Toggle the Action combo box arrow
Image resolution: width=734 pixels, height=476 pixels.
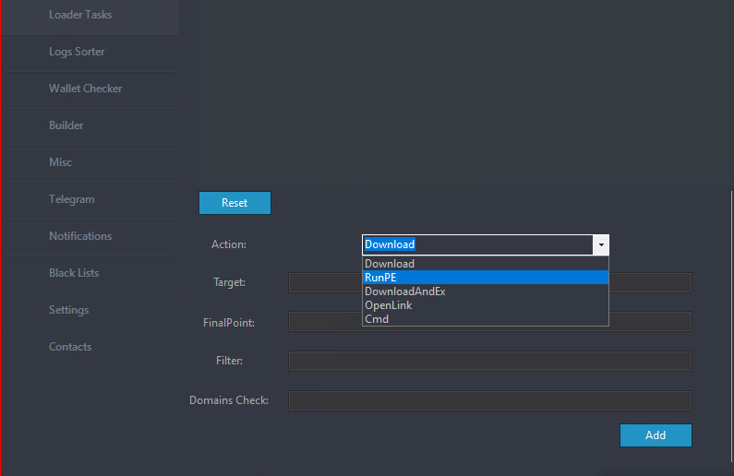601,244
